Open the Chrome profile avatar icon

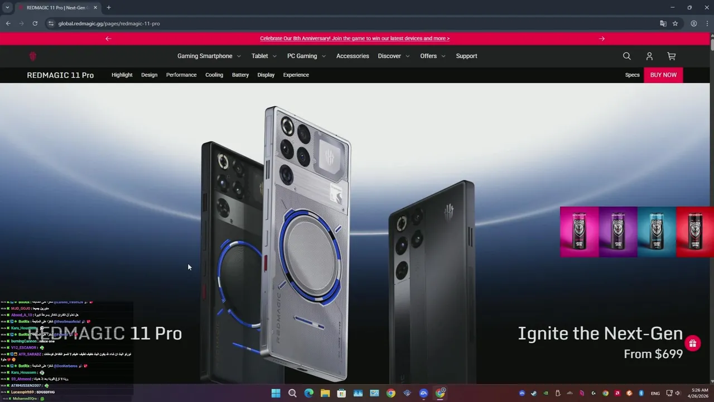[694, 23]
